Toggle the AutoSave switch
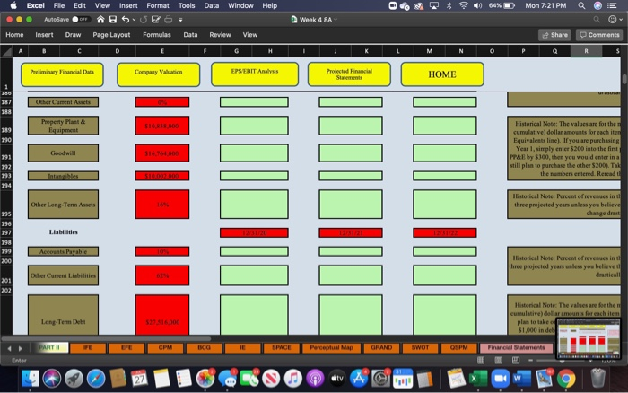The height and width of the screenshot is (393, 628). (x=80, y=19)
